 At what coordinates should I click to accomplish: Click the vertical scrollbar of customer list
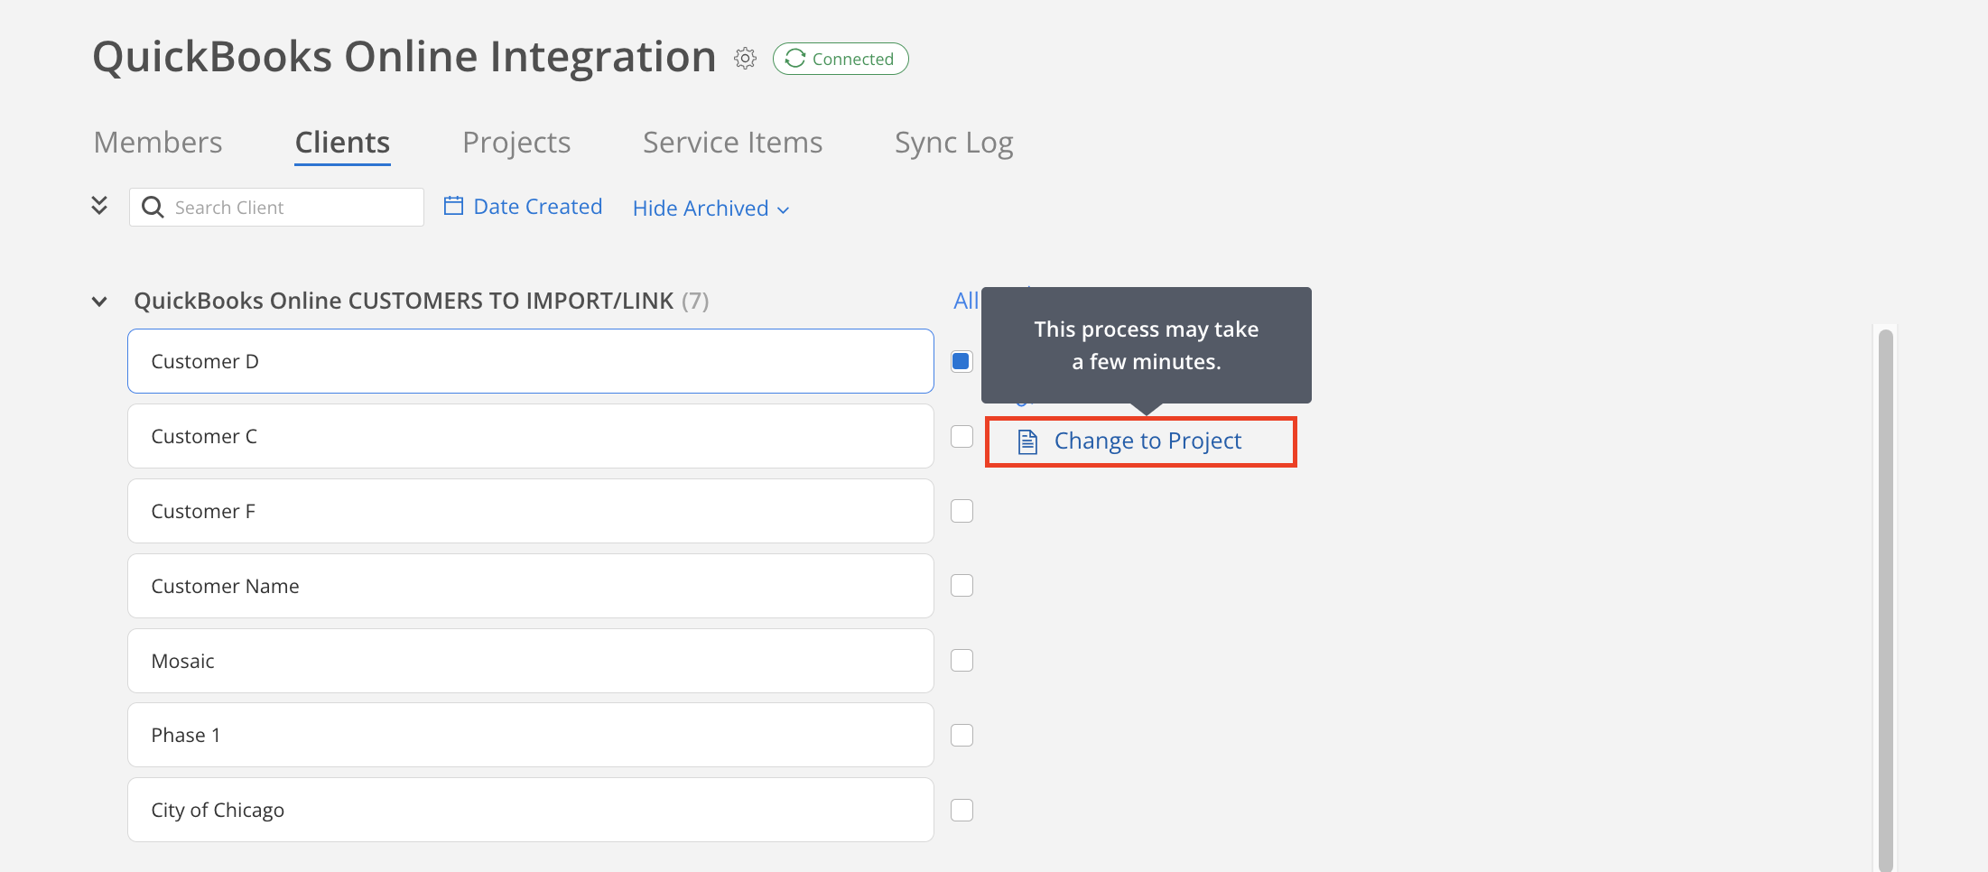(x=1885, y=598)
